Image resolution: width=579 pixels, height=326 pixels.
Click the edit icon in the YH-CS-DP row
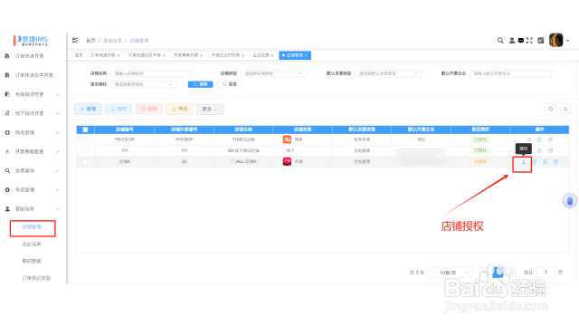pyautogui.click(x=528, y=139)
